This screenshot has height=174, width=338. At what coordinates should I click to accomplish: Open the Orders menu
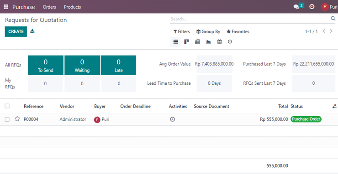click(49, 7)
